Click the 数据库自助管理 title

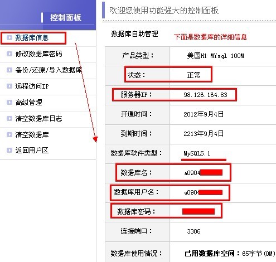click(134, 34)
